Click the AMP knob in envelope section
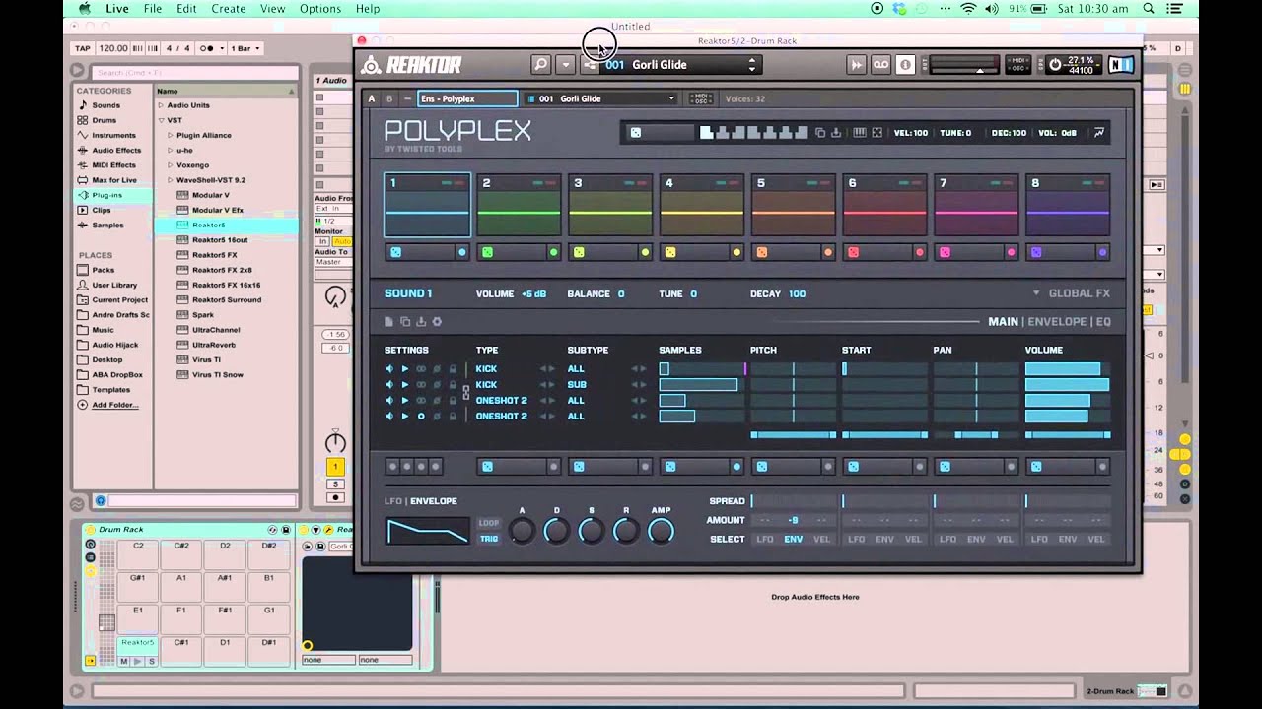Image resolution: width=1262 pixels, height=709 pixels. click(x=661, y=532)
